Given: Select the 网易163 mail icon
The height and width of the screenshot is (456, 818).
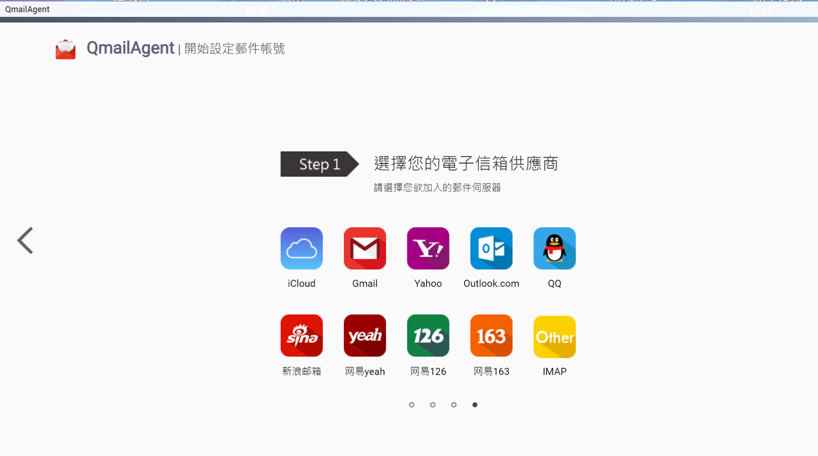Looking at the screenshot, I should (x=491, y=336).
